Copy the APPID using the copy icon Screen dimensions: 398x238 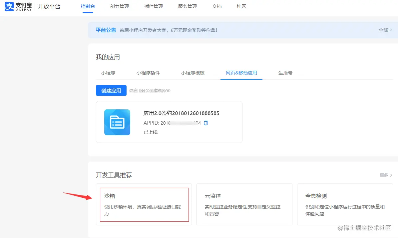tap(205, 123)
